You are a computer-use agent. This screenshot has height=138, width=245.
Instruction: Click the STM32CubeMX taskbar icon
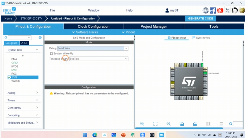pos(162,135)
